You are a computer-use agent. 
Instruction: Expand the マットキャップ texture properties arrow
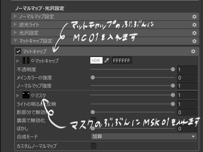click(x=18, y=61)
